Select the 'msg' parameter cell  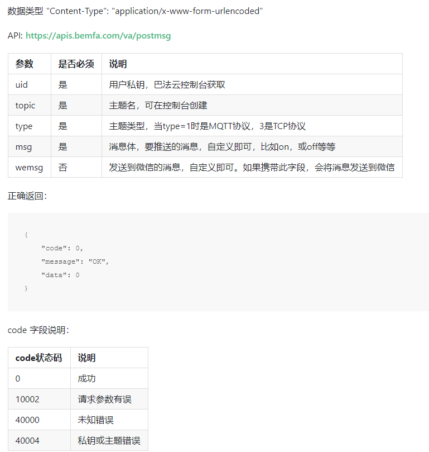pos(30,147)
